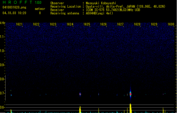Viewport: 177px width, 113px height.
Task: Click the kHz axis unit label
Action: 3,23
